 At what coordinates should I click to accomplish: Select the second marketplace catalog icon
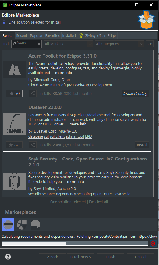[x=22, y=225]
